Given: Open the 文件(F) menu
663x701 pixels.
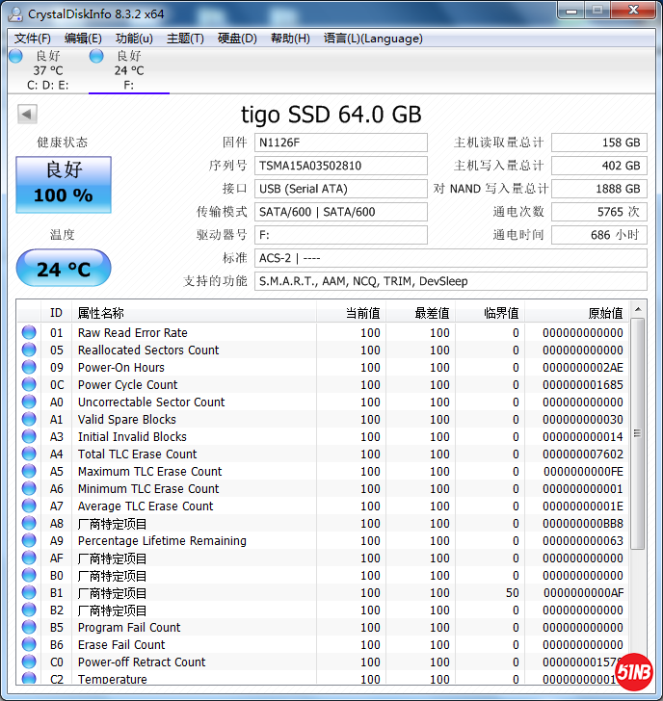Looking at the screenshot, I should [33, 39].
